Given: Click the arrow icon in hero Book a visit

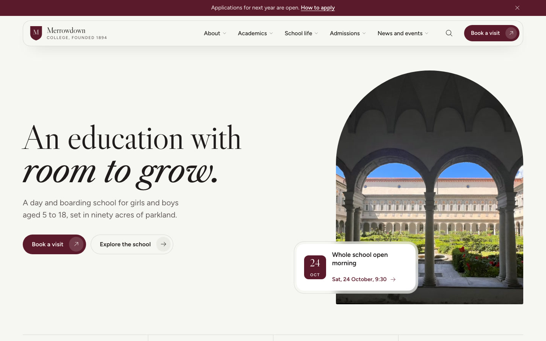Looking at the screenshot, I should click(76, 244).
